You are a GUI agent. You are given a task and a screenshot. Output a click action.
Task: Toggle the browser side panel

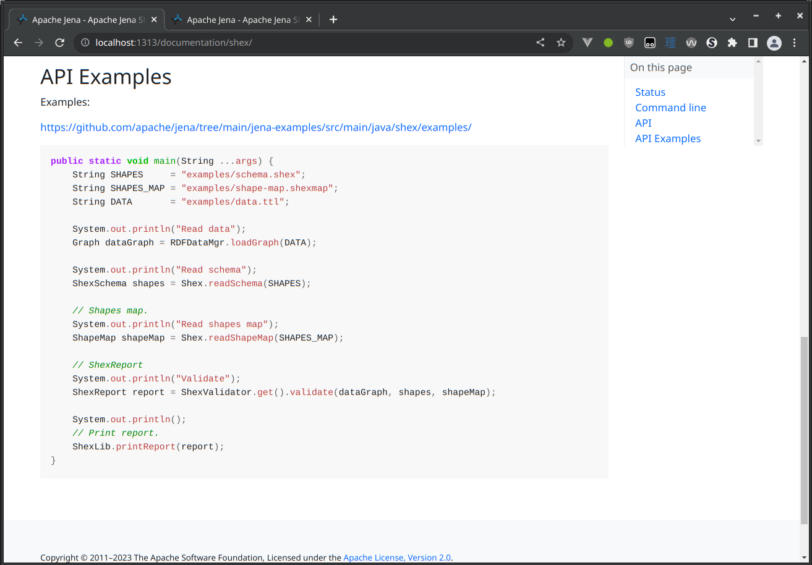[753, 43]
